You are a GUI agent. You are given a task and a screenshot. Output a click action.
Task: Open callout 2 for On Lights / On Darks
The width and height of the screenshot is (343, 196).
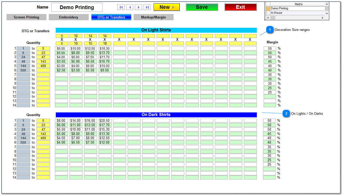coord(286,114)
